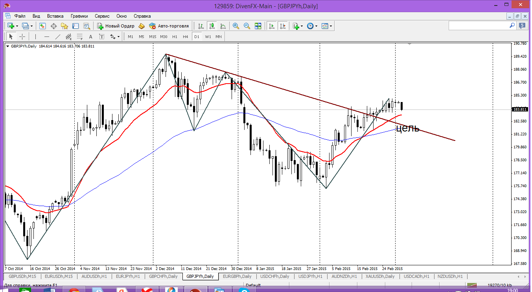Select the equidistant channel tool
Image resolution: width=532 pixels, height=292 pixels.
69,36
